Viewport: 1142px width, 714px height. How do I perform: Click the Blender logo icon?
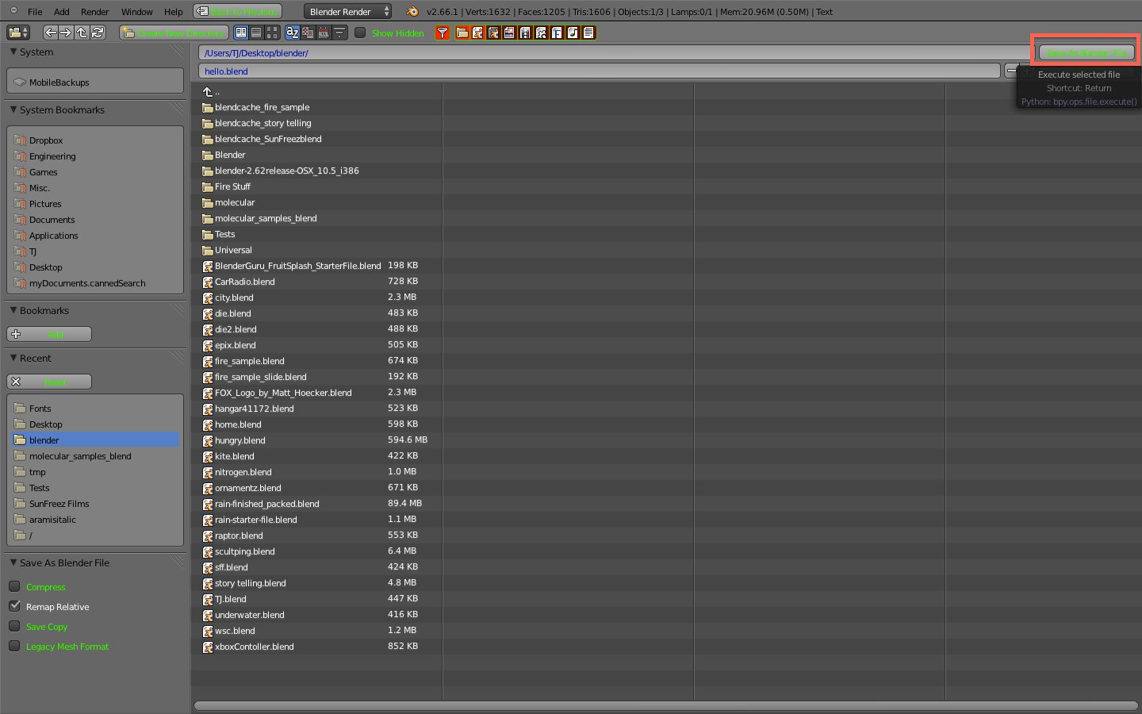(x=412, y=11)
